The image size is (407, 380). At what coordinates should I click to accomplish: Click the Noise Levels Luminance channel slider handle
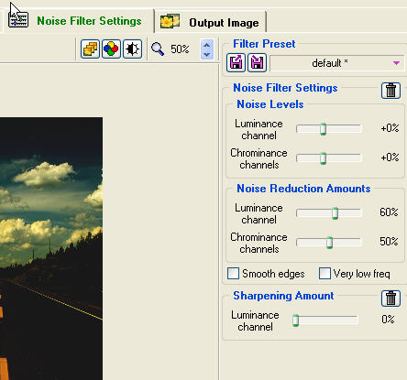[323, 129]
